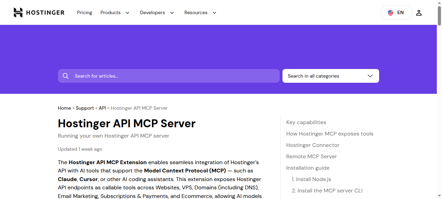Expand the Resources chevron

pos(214,13)
